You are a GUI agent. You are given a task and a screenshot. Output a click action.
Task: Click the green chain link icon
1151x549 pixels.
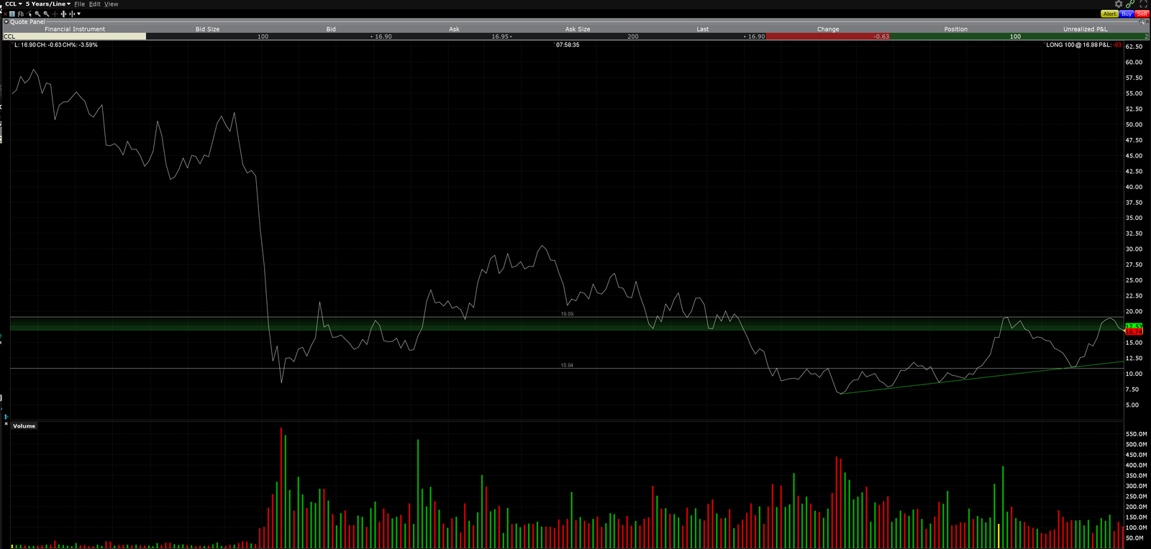[x=1131, y=4]
